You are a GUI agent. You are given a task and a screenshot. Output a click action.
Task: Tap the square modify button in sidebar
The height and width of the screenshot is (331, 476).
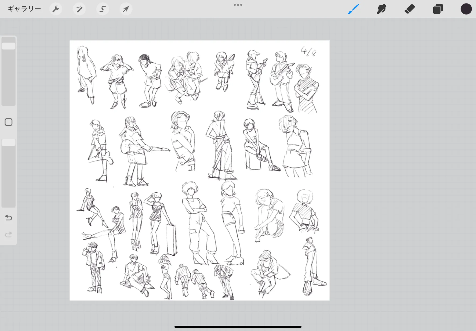(9, 122)
